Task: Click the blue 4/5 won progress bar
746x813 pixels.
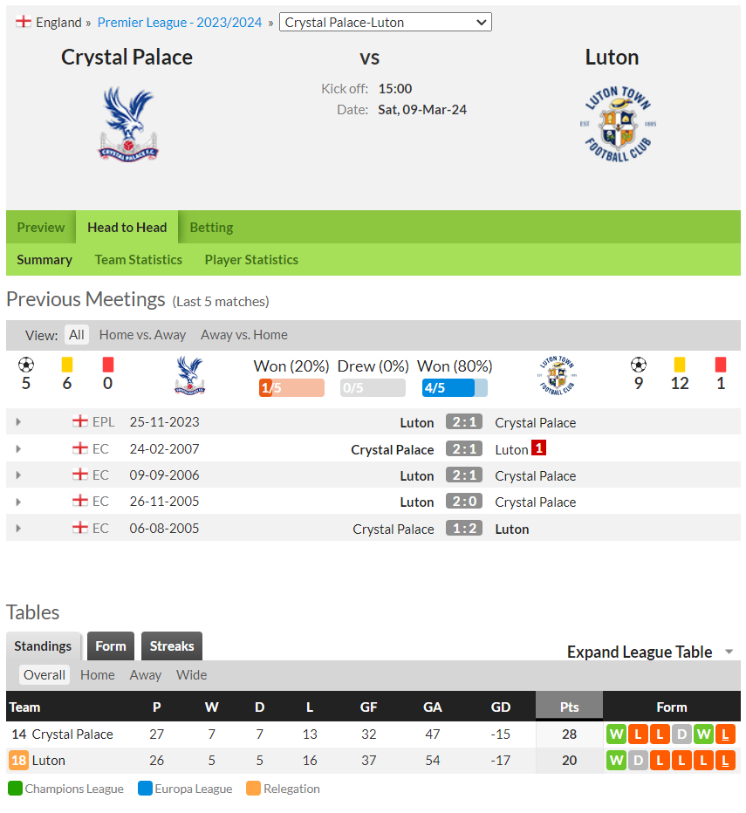Action: (x=455, y=388)
